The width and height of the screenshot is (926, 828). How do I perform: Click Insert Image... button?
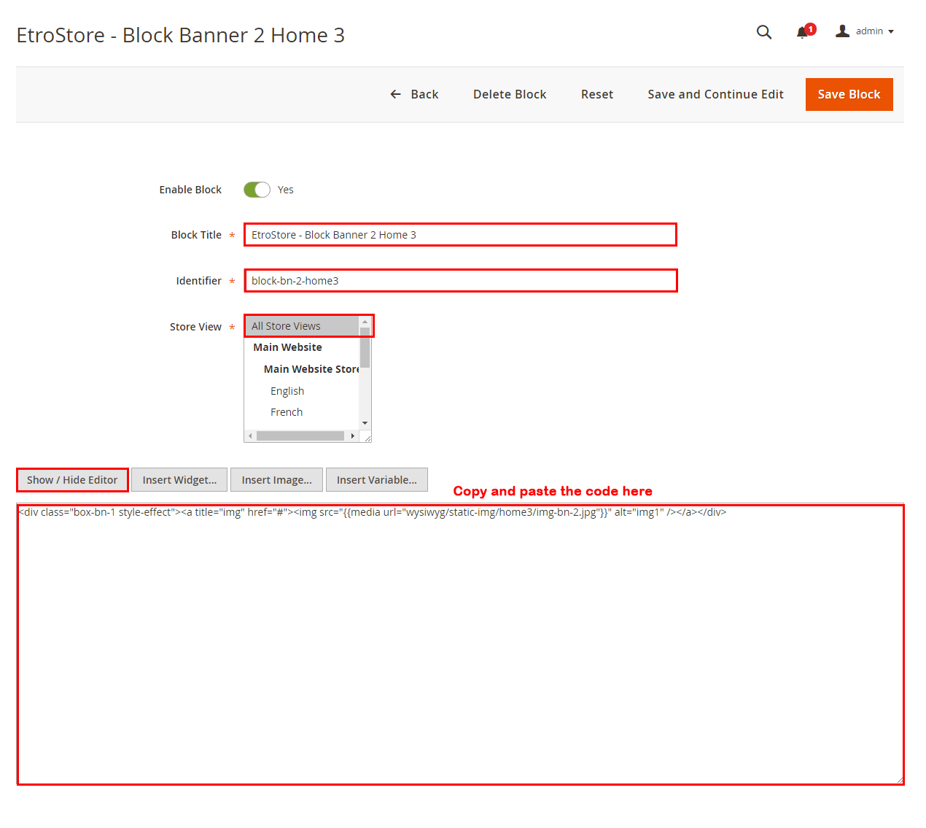(277, 480)
